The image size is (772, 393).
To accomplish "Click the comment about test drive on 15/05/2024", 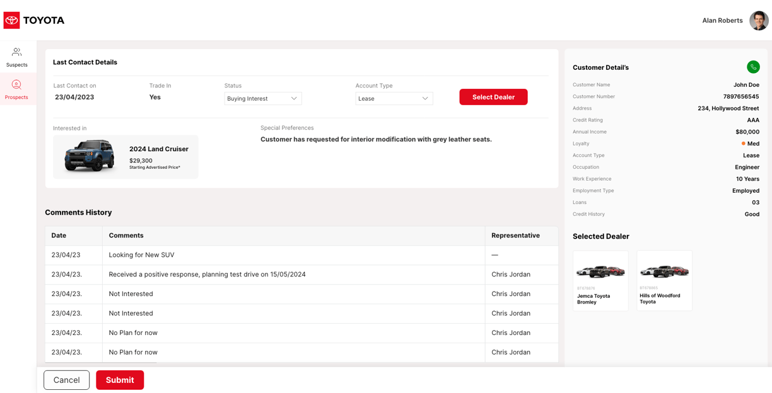I will tap(207, 275).
